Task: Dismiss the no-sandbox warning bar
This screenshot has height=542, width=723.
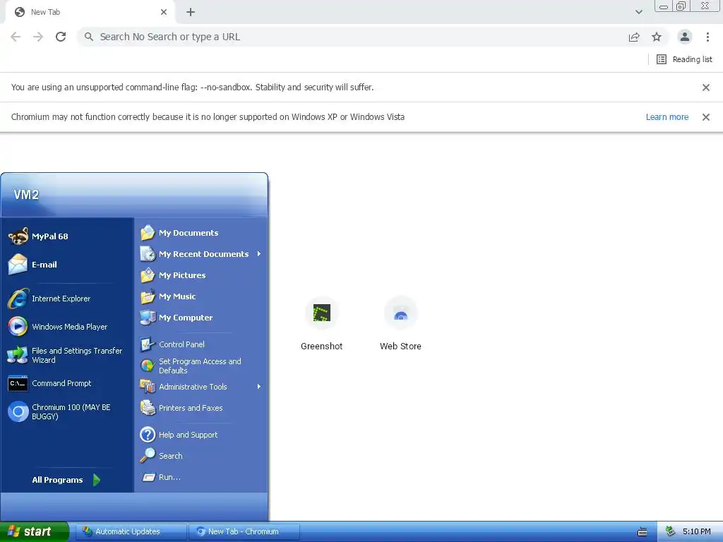Action: pyautogui.click(x=705, y=88)
